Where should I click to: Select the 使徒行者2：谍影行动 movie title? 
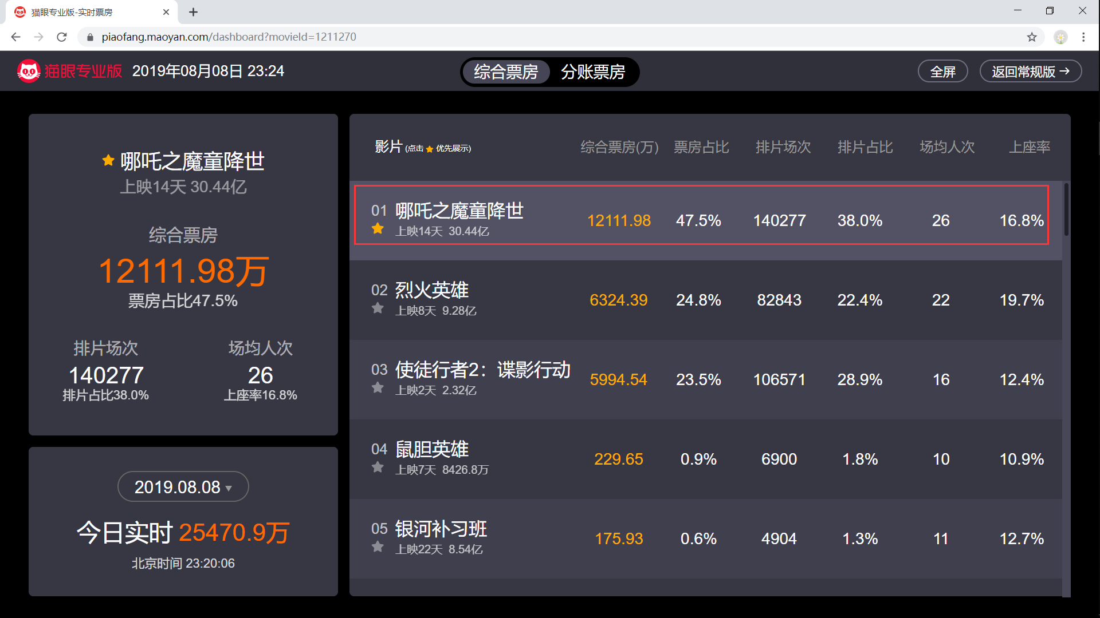point(483,370)
